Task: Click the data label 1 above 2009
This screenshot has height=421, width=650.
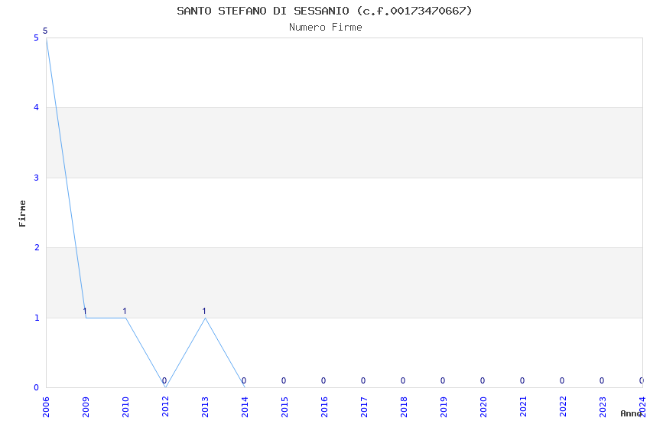Action: coord(85,311)
